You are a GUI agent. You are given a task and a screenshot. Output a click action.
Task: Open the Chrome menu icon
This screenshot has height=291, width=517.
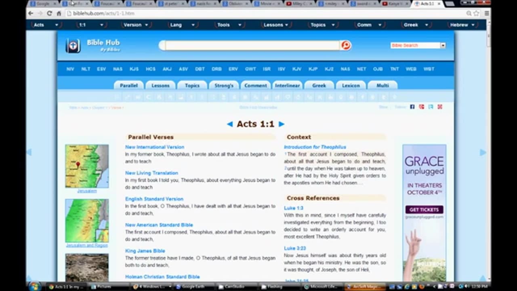(487, 13)
